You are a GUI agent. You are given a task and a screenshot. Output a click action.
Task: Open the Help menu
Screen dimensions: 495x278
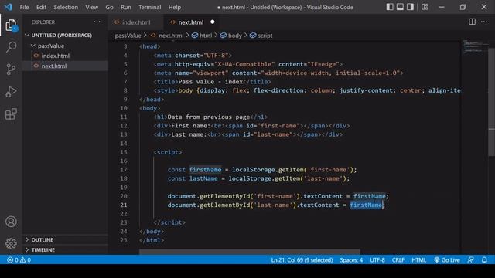pyautogui.click(x=175, y=7)
